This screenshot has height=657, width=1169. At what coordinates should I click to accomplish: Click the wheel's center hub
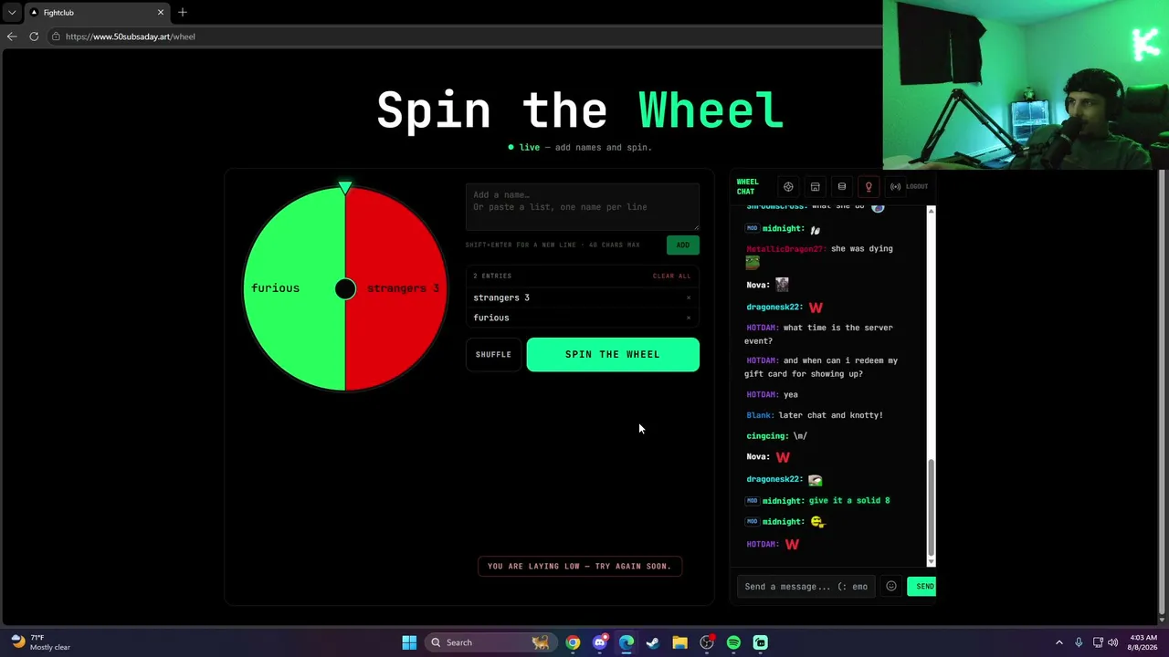coord(345,288)
